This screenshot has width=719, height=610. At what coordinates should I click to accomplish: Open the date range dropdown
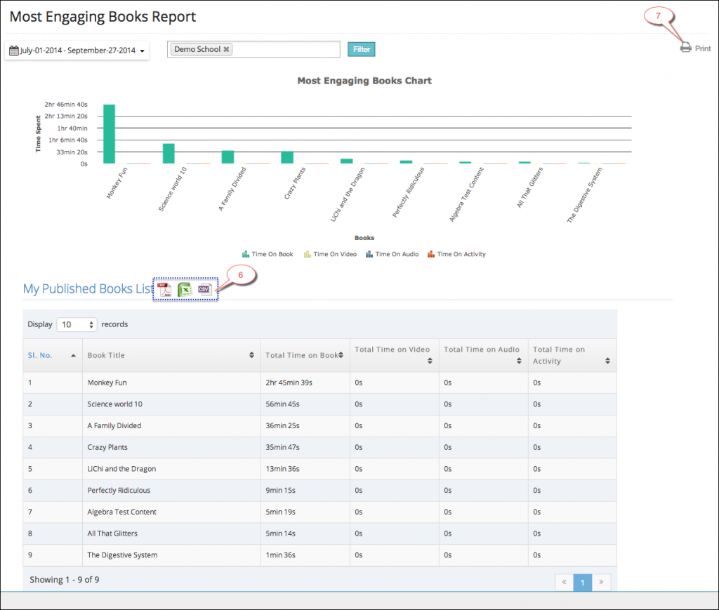(x=77, y=51)
